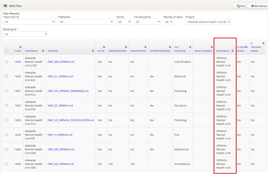268x175 pixels.
Task: Click the 'Fire' discipline cell
Action: [177, 135]
